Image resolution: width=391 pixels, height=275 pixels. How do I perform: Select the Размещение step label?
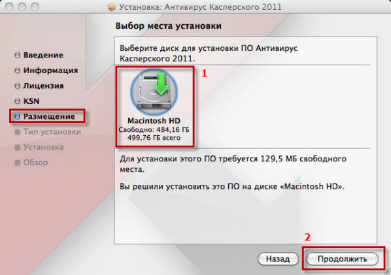pyautogui.click(x=49, y=116)
